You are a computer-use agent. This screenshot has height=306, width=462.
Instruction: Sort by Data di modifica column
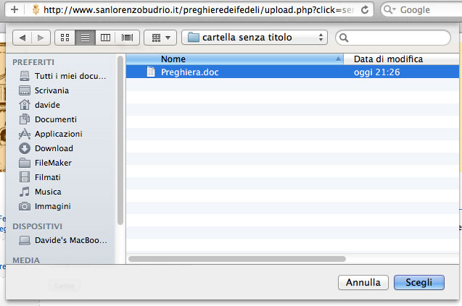point(401,59)
